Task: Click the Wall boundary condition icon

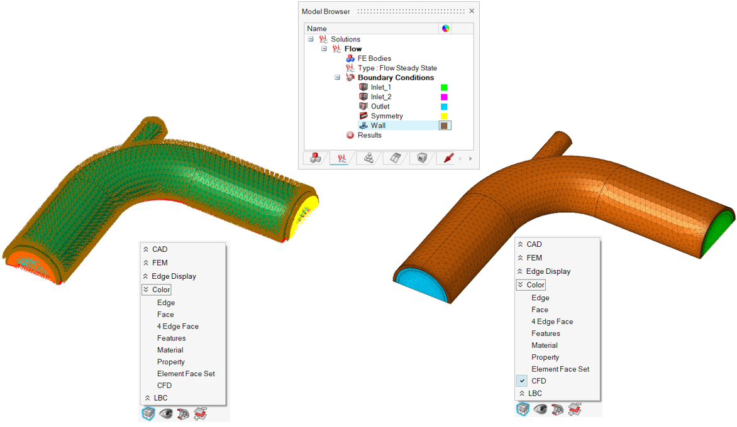Action: pos(363,126)
